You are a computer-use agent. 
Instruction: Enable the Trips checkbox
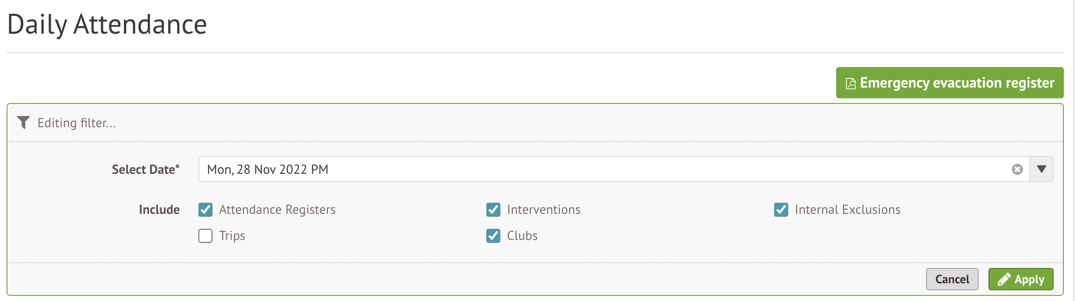click(x=205, y=236)
